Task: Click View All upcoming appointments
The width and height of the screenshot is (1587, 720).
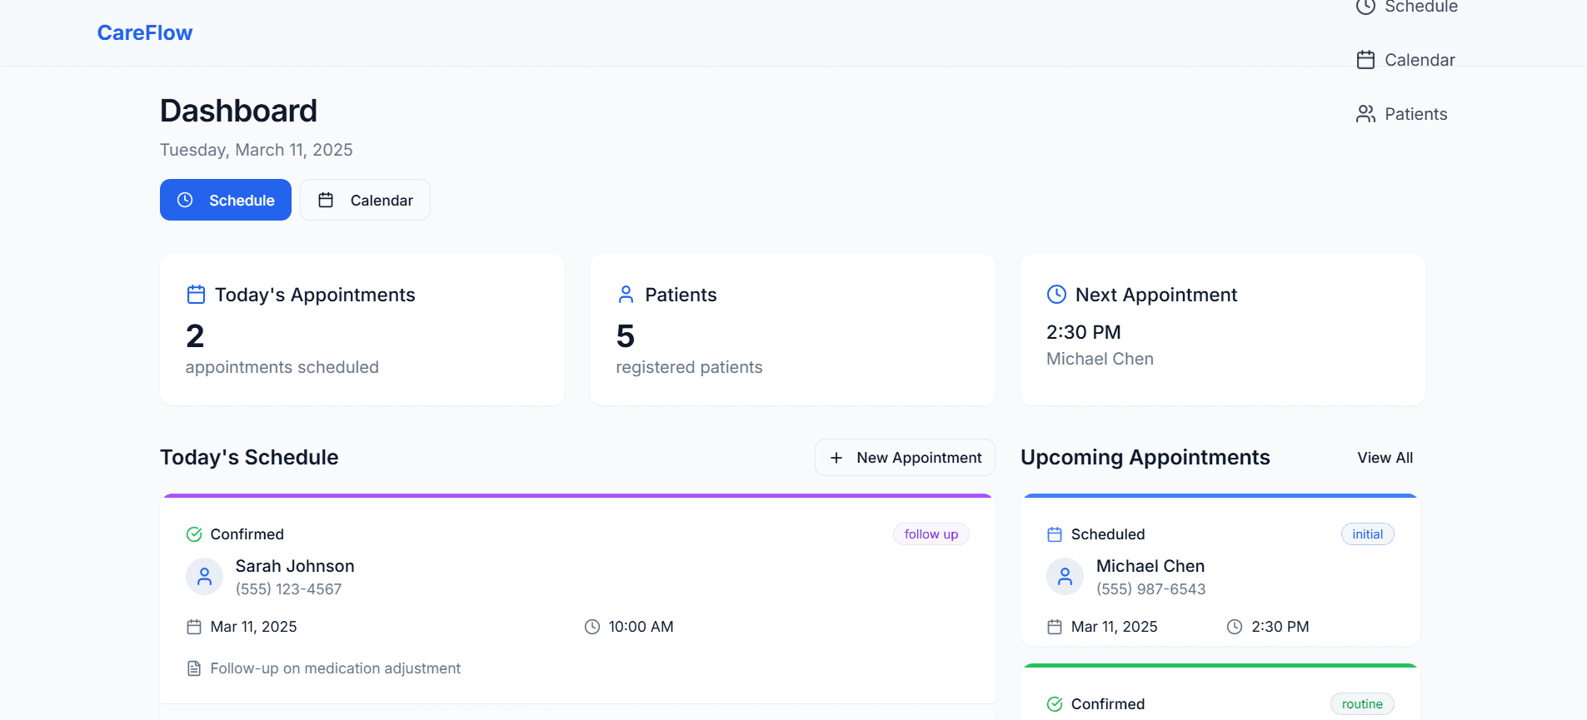Action: (1385, 458)
